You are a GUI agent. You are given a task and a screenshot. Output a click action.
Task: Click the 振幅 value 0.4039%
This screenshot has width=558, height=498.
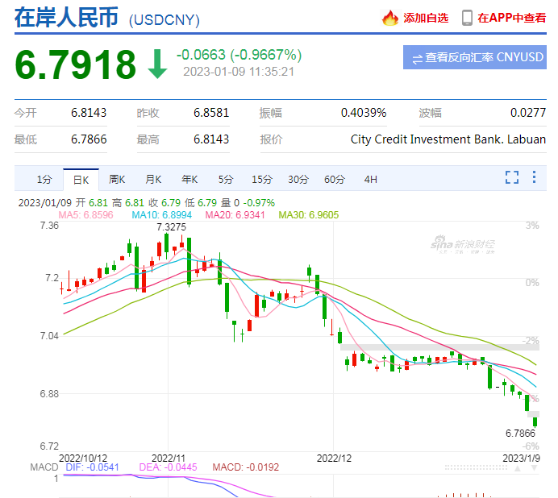pyautogui.click(x=364, y=113)
